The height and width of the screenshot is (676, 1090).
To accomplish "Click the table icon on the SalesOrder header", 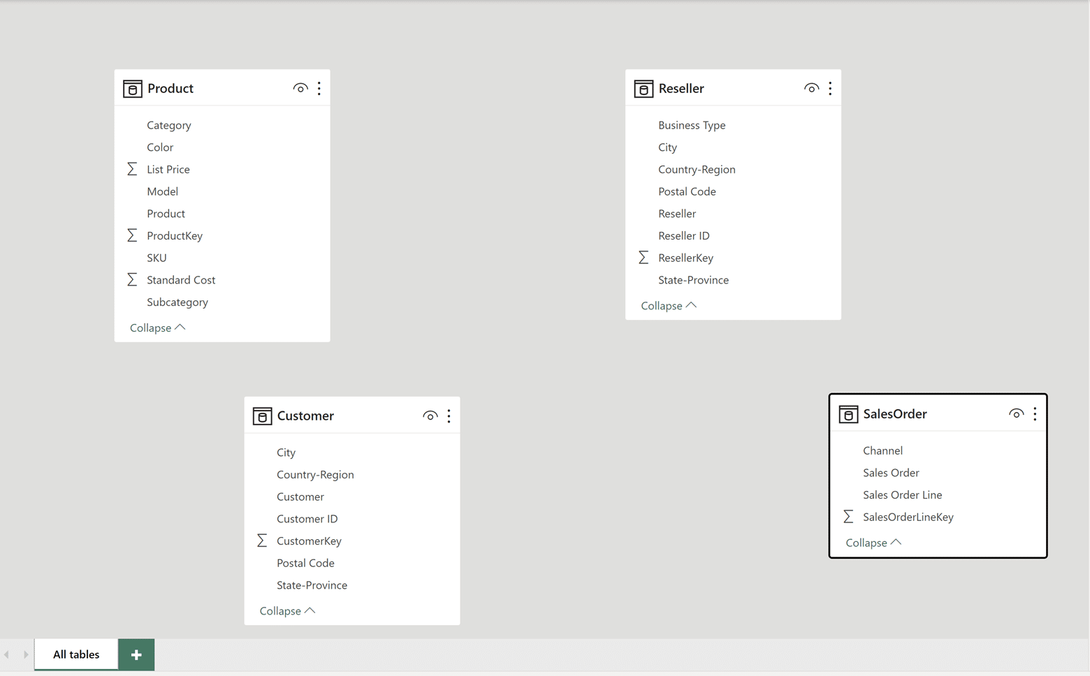I will (848, 413).
